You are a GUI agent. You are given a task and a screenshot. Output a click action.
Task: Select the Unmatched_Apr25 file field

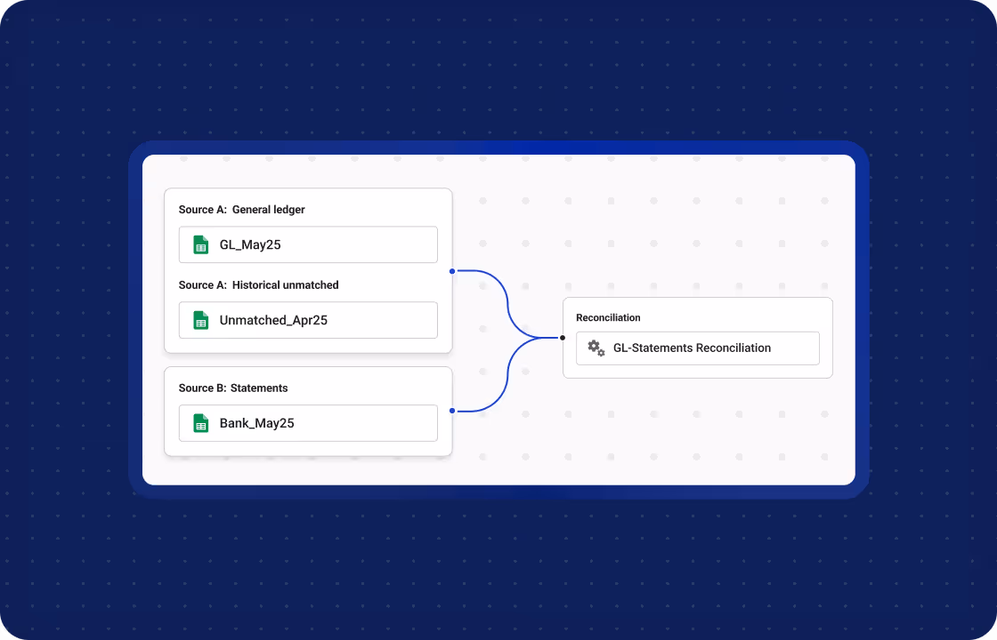click(307, 320)
